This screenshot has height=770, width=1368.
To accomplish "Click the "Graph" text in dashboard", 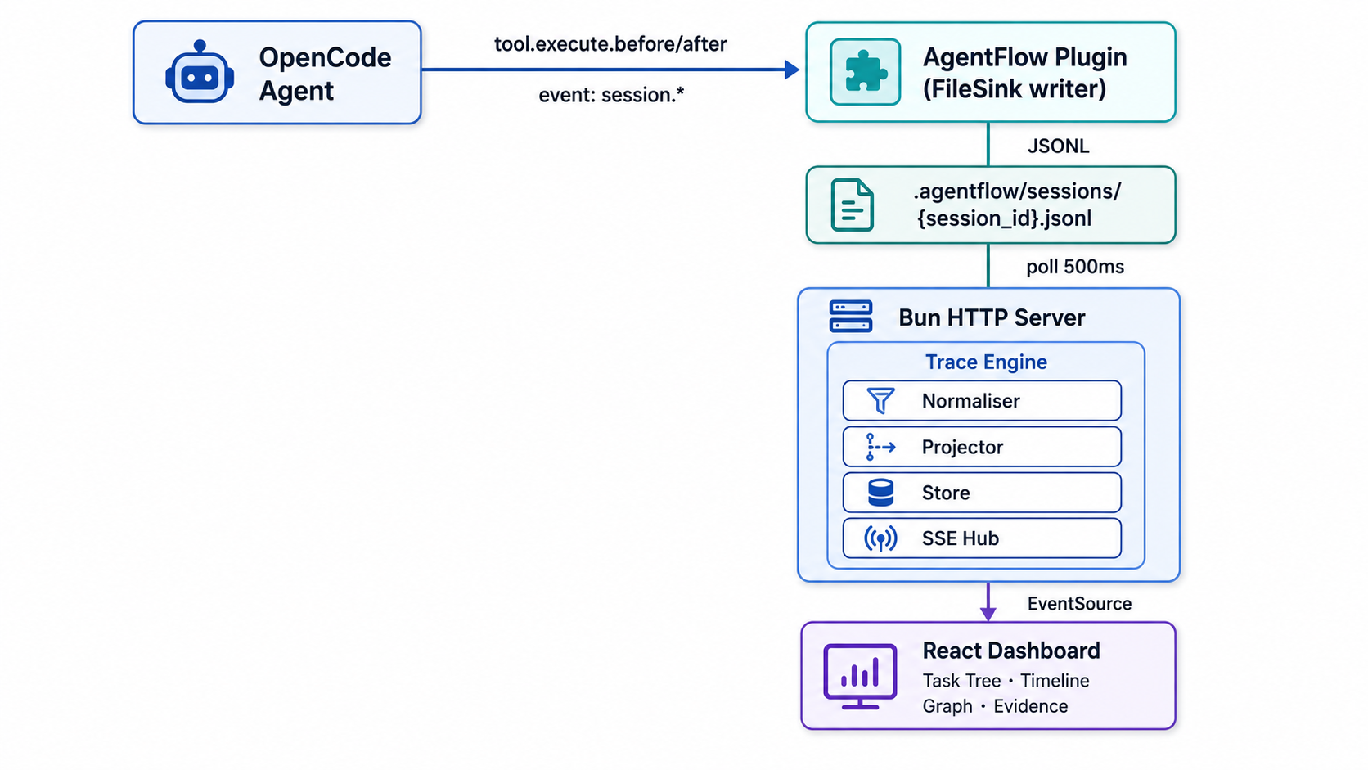I will point(947,706).
